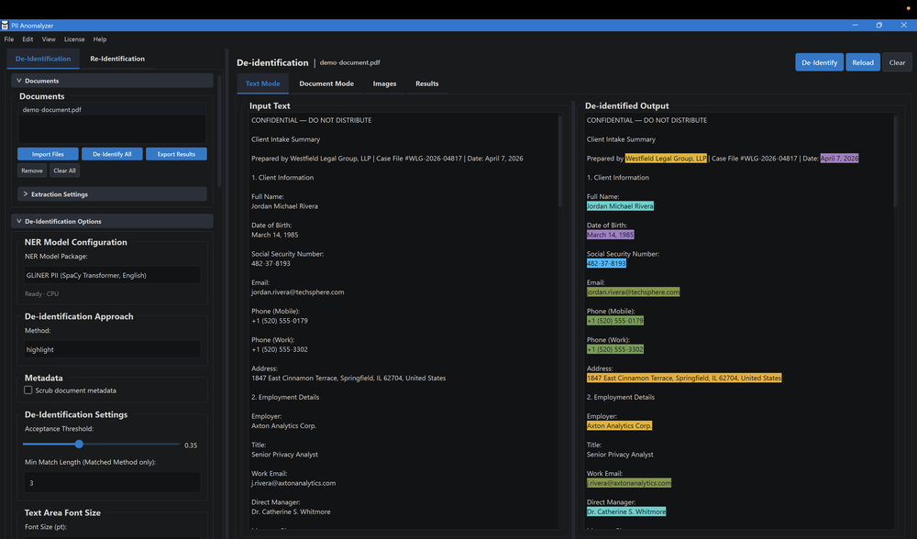
Task: Collapse the Documents section
Action: tap(112, 81)
